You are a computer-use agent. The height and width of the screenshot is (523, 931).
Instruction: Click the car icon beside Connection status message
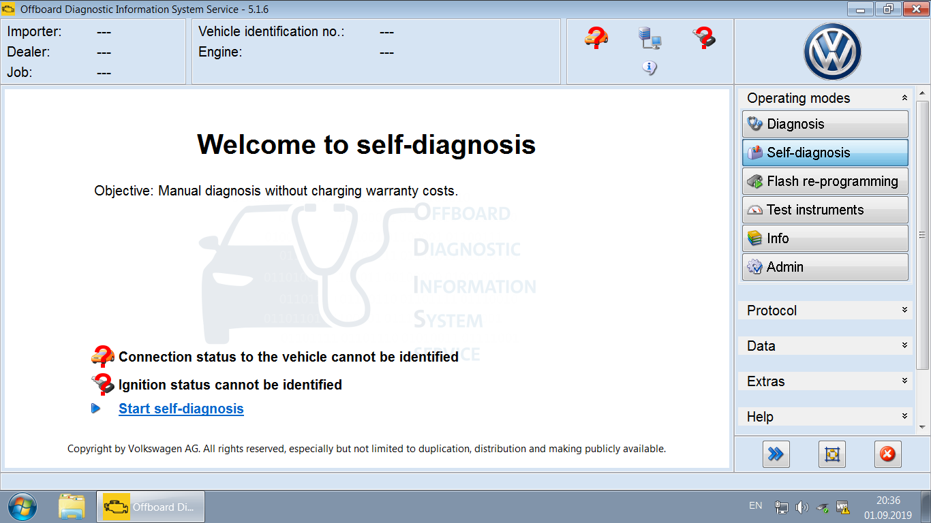(103, 356)
